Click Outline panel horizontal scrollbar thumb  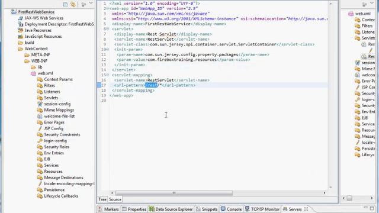click(349, 198)
